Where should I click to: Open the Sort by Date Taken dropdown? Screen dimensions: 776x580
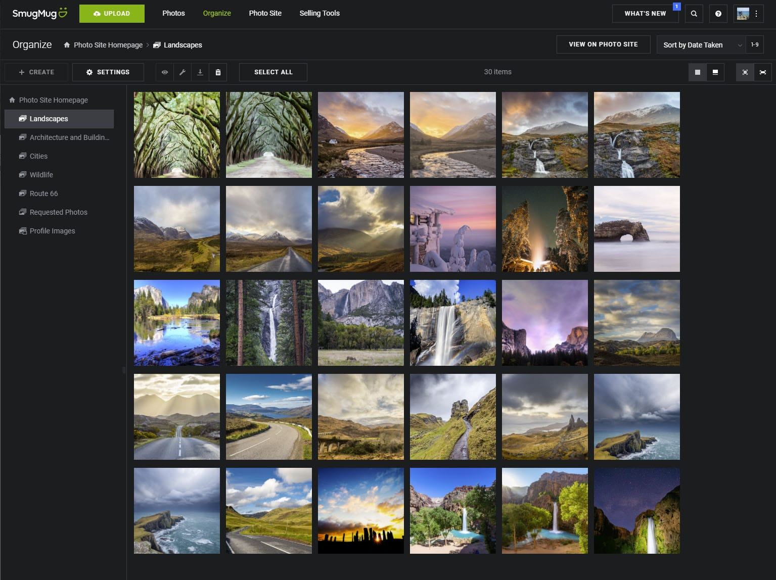click(x=700, y=44)
